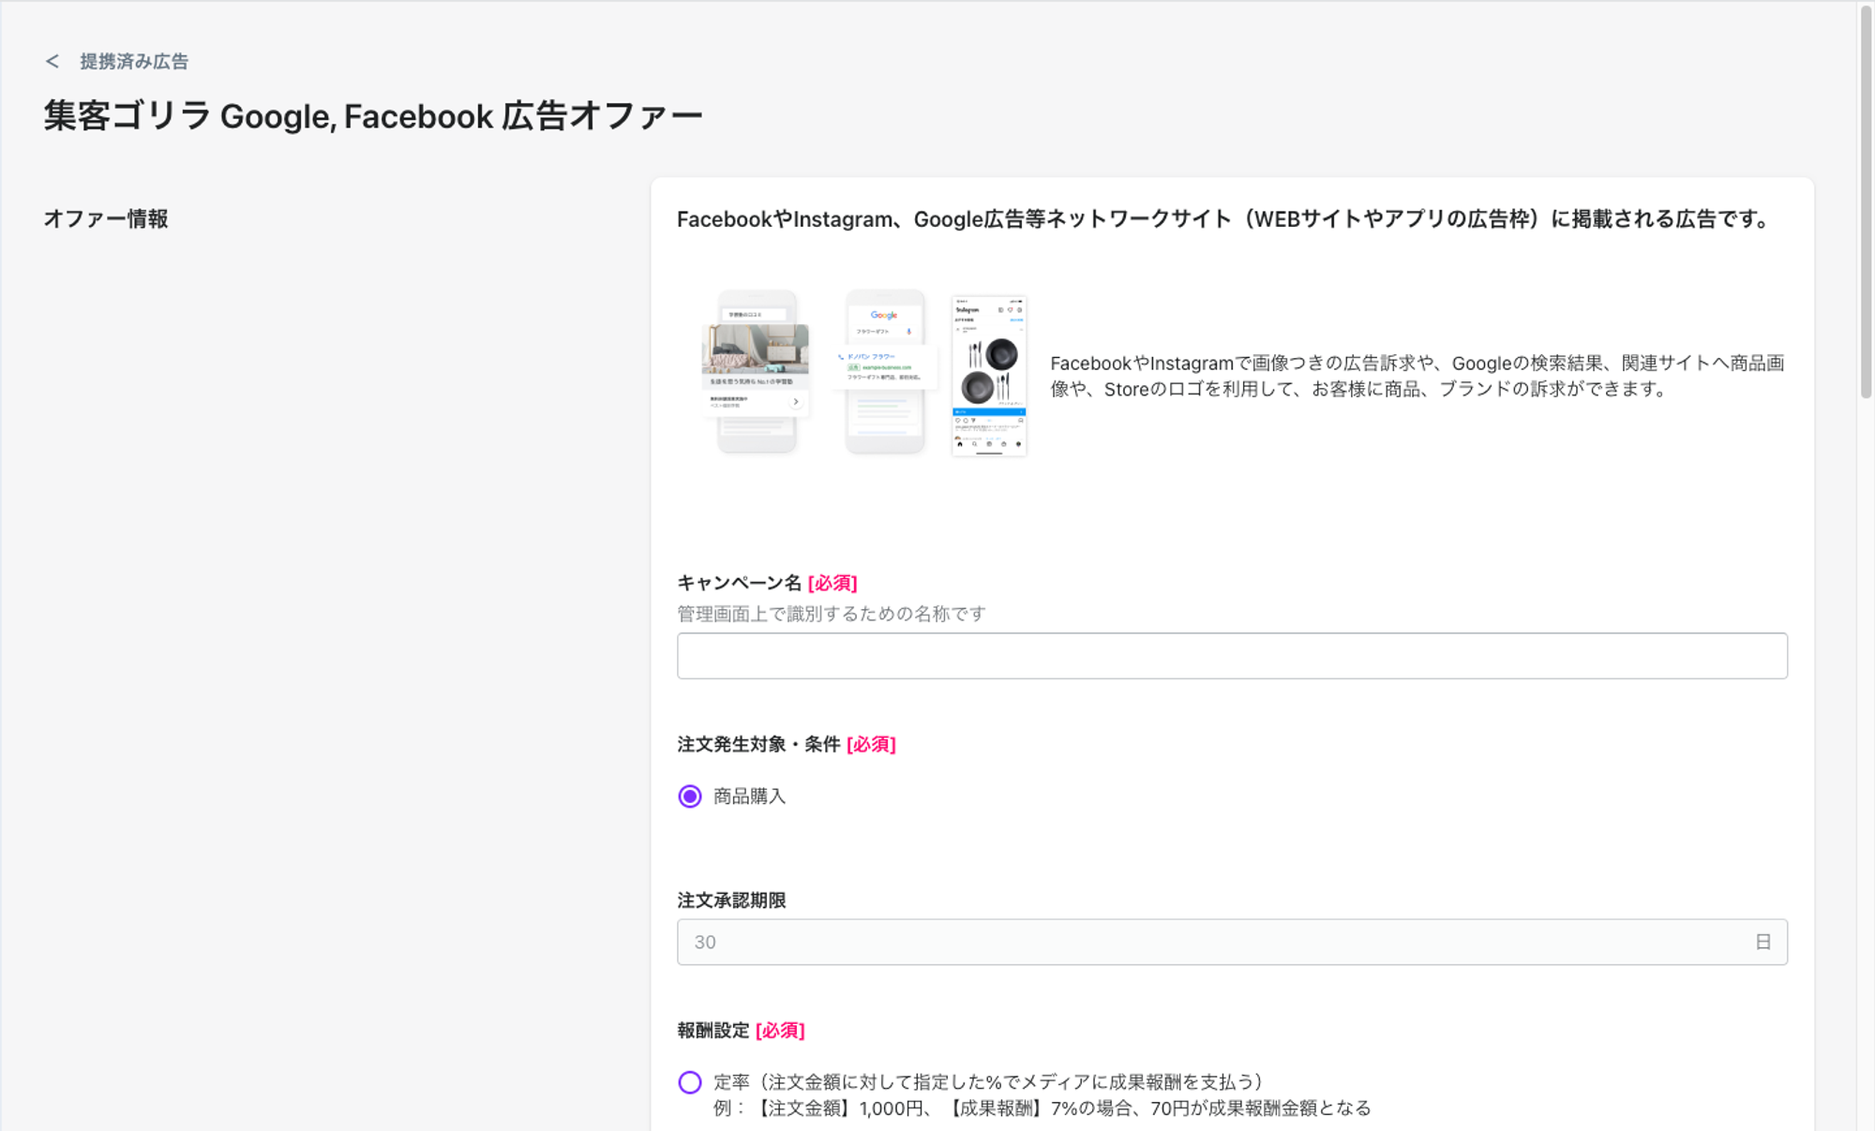Click the Google search ad phone preview
This screenshot has width=1875, height=1131.
[884, 372]
